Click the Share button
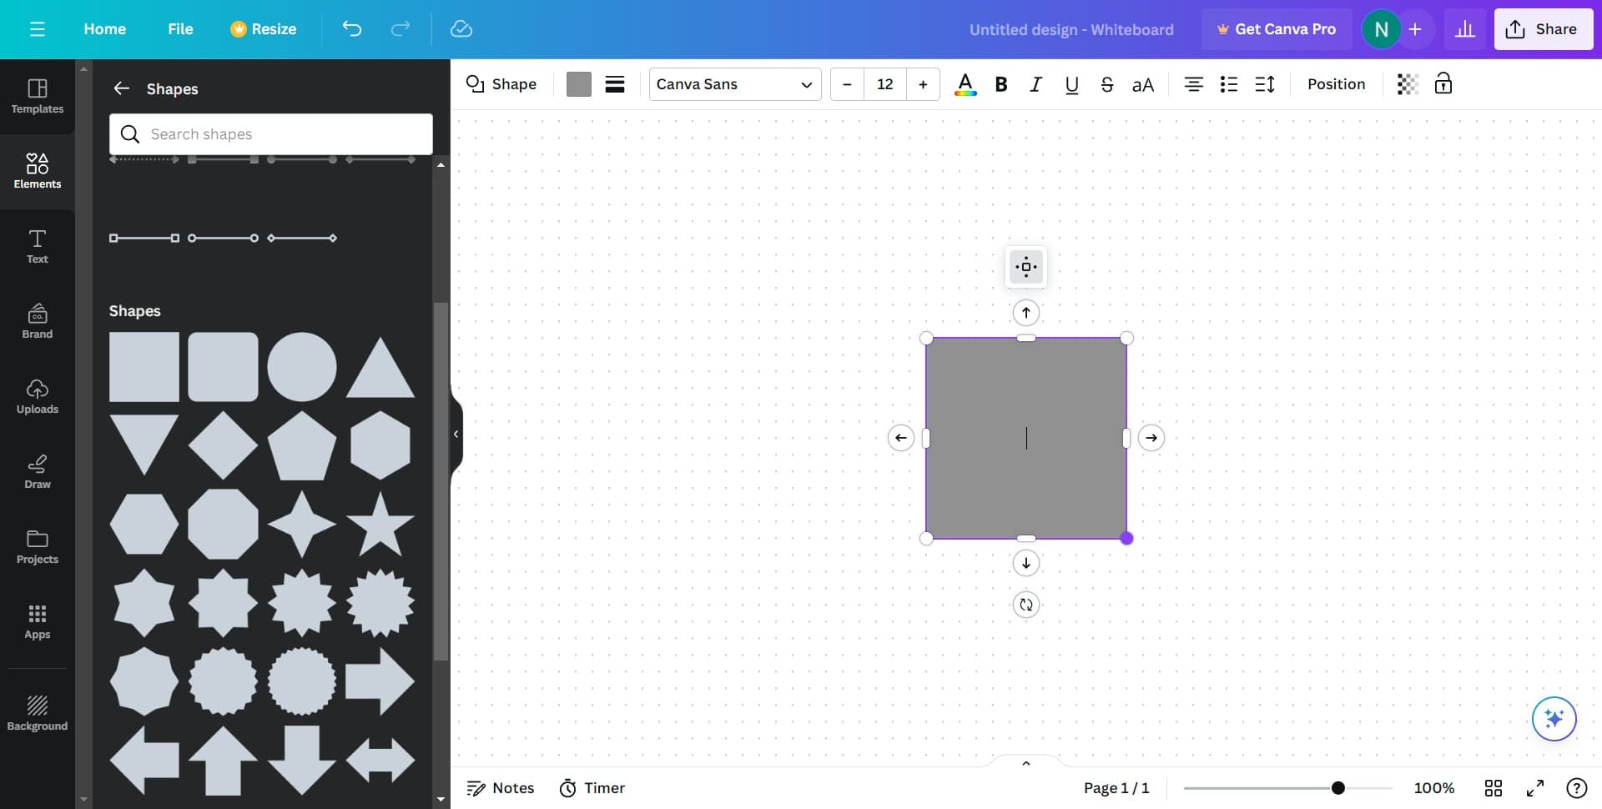The width and height of the screenshot is (1602, 809). pos(1542,29)
